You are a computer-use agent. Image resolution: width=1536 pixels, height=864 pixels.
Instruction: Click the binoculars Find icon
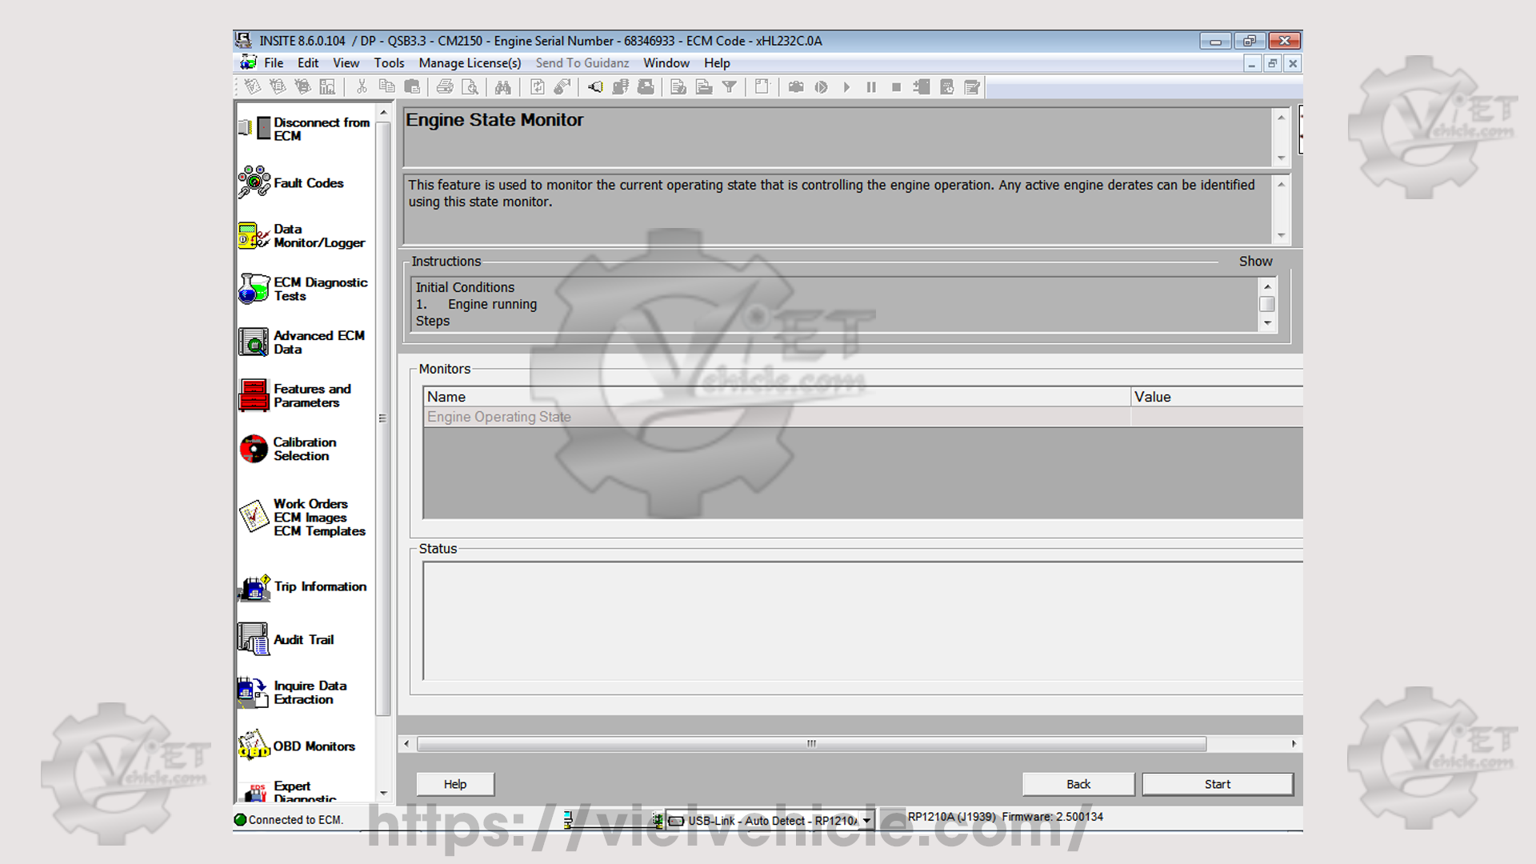click(502, 87)
